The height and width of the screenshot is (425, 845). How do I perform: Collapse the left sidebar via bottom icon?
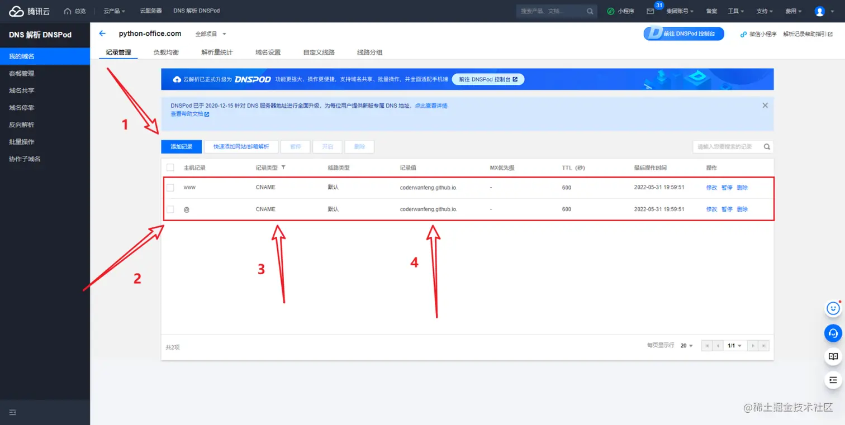(x=13, y=412)
